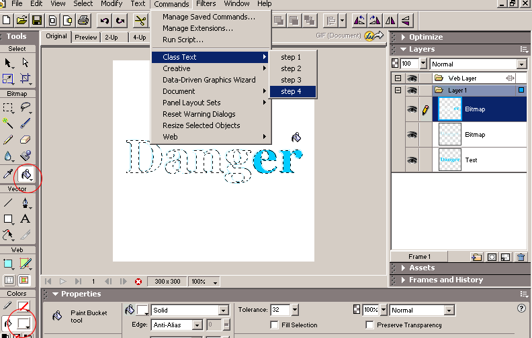Click the Frame 1 label in Layers panel
The image size is (532, 338).
pos(419,257)
